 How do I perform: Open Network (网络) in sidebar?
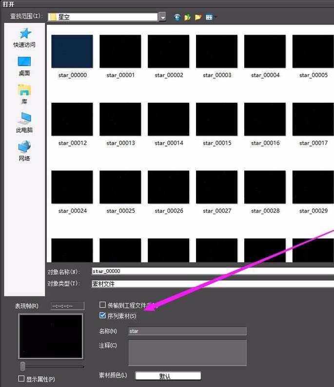24,151
